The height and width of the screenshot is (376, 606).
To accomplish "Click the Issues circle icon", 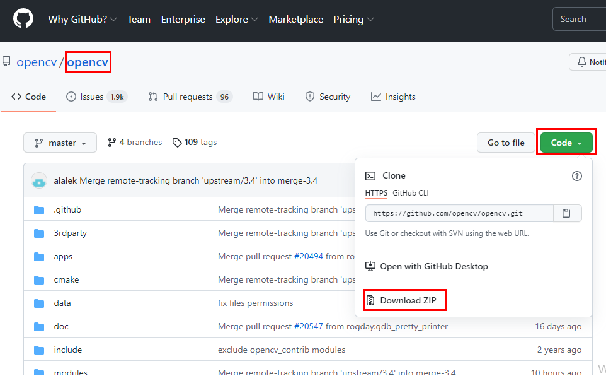I will [71, 97].
